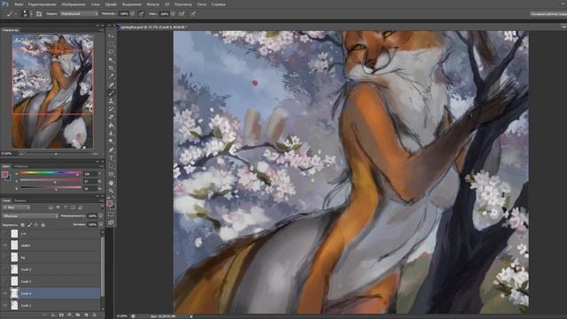Switch to the Каналы channels tab
The height and width of the screenshot is (319, 567).
pyautogui.click(x=20, y=200)
